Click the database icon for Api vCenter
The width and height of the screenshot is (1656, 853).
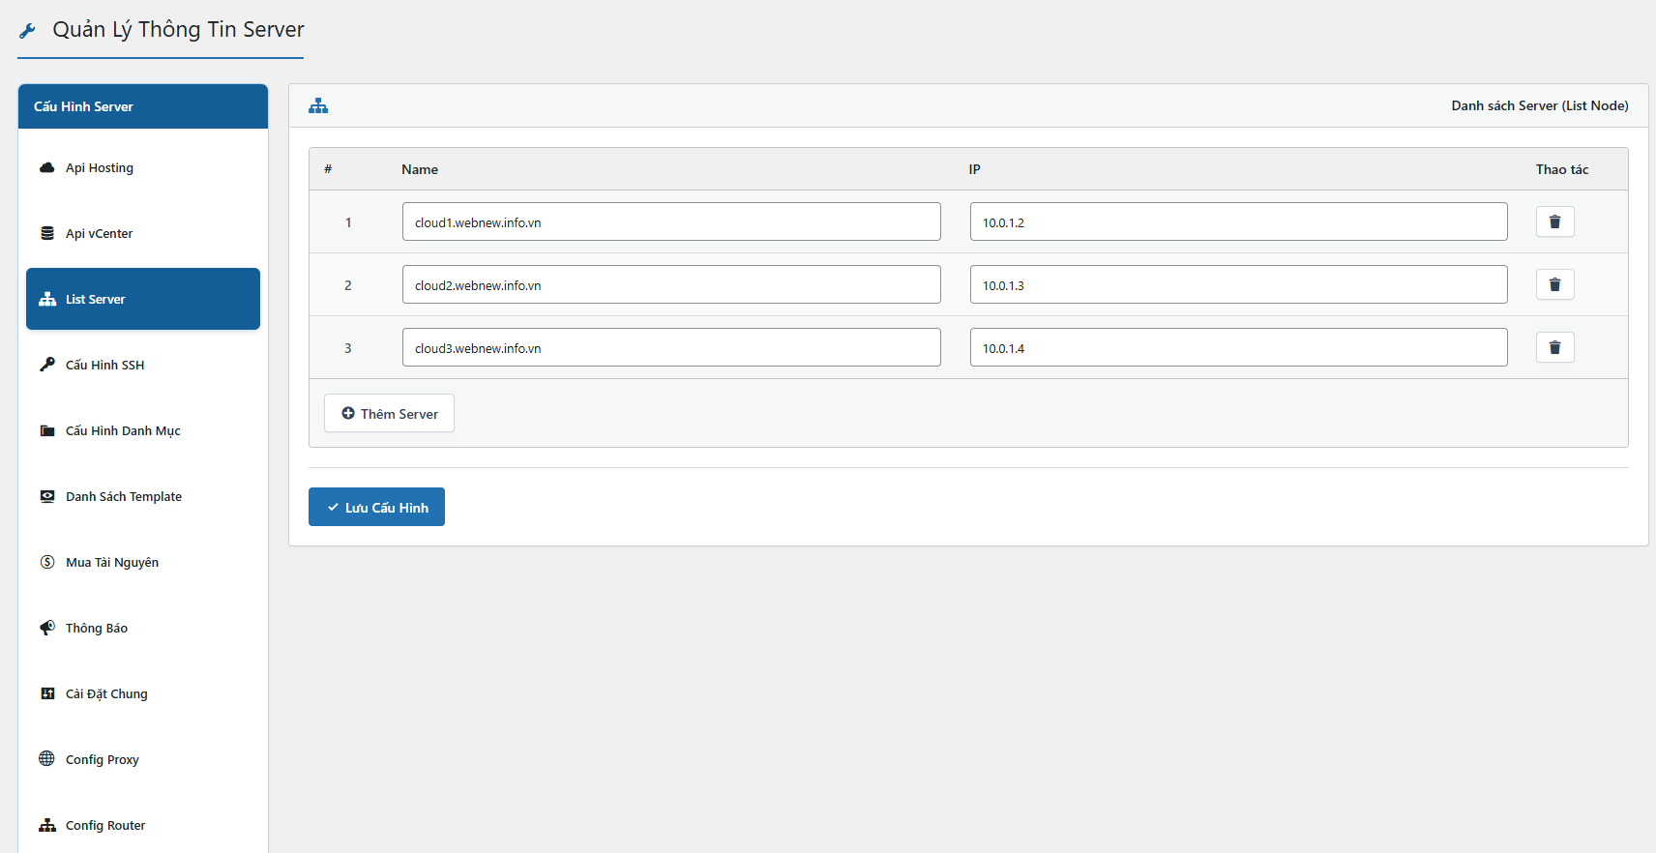click(x=46, y=233)
